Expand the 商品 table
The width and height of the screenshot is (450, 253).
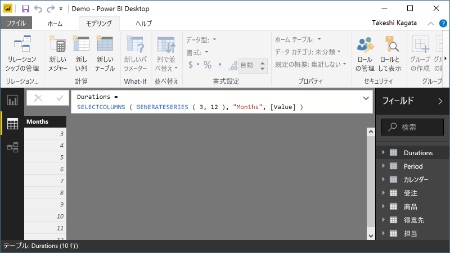point(384,206)
